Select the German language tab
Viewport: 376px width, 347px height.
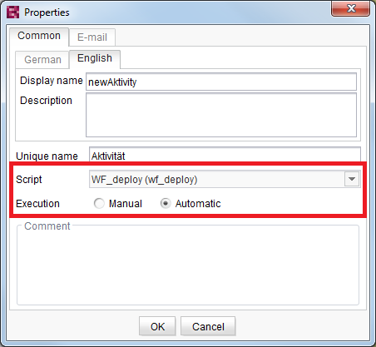click(42, 60)
